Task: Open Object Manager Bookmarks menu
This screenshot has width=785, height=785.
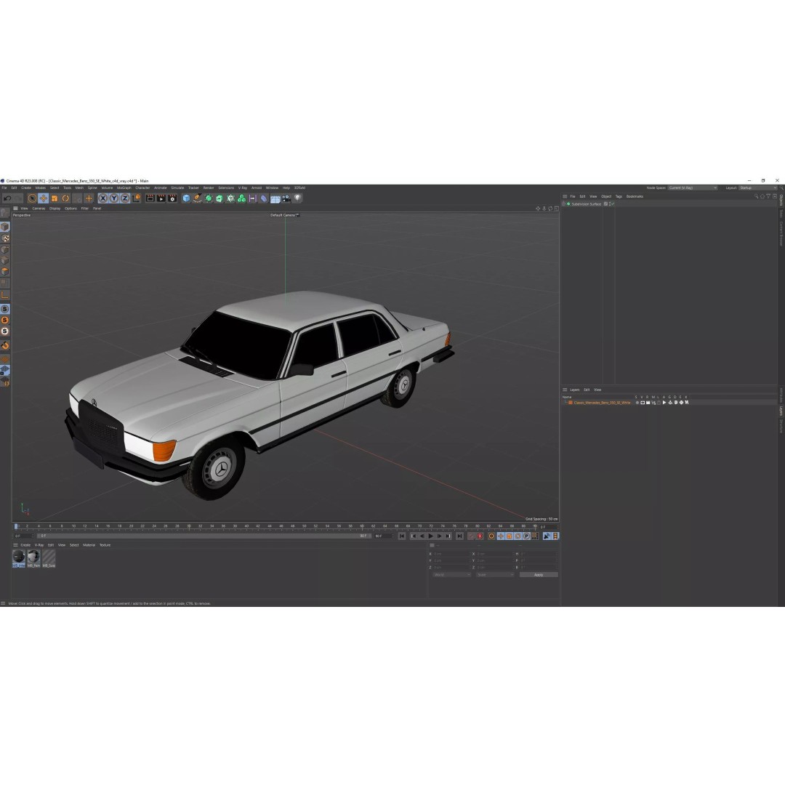Action: tap(635, 196)
